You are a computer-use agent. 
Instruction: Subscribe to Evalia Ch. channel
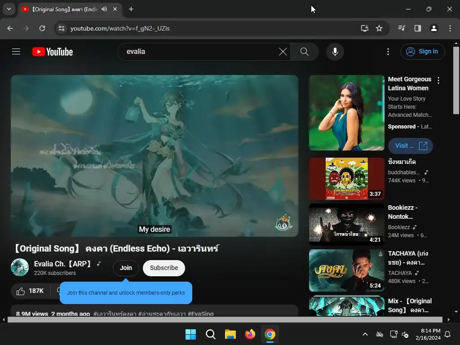pyautogui.click(x=164, y=268)
